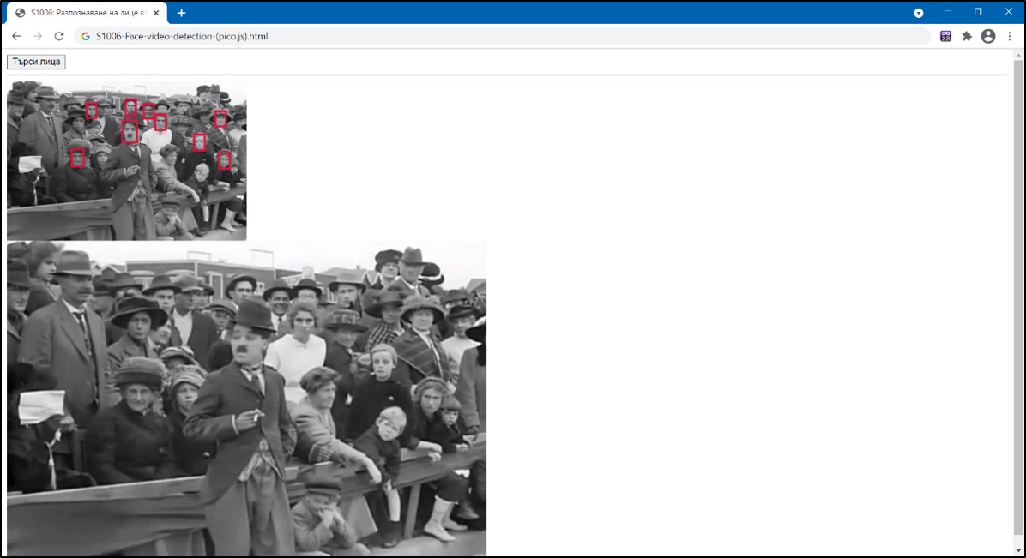Open the Extensions puzzle-piece menu
This screenshot has width=1026, height=558.
967,36
